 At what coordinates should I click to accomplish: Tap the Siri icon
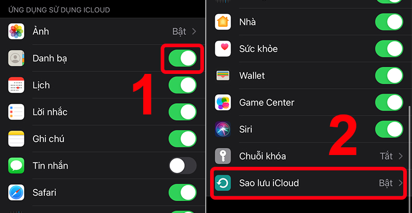tap(223, 129)
